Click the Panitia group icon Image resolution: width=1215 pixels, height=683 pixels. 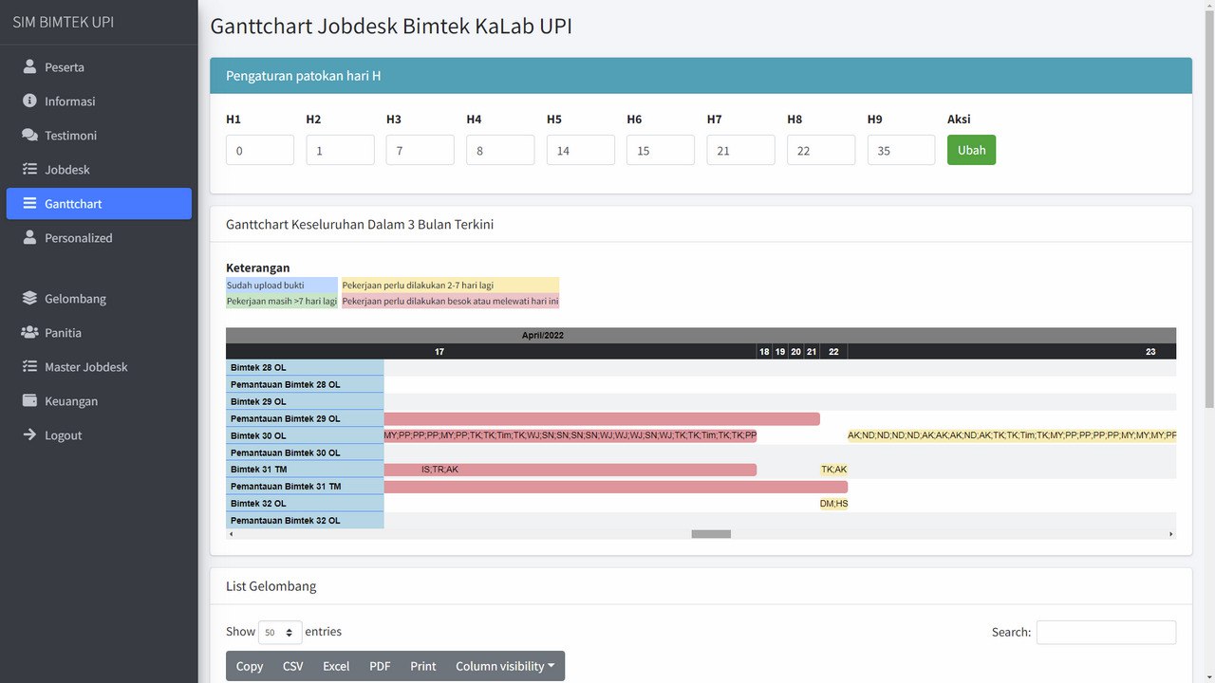29,333
